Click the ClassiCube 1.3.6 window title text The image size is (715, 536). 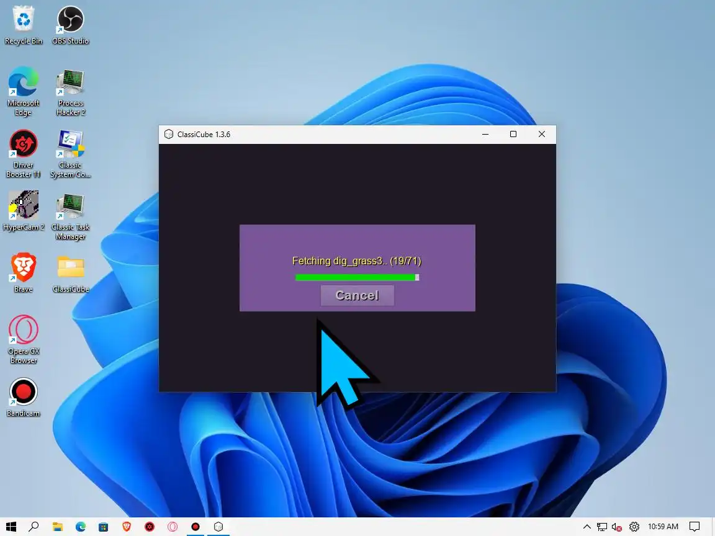pos(204,135)
